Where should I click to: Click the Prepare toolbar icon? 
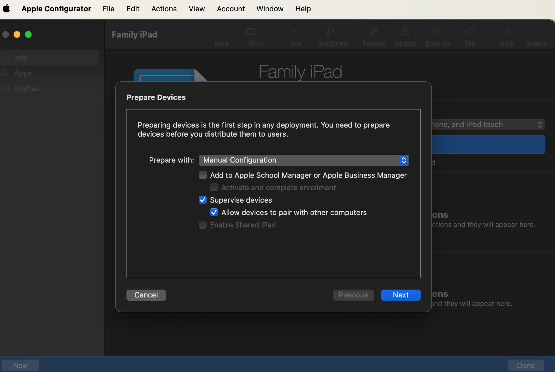point(374,32)
